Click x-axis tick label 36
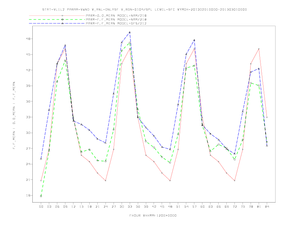 (x=138, y=207)
